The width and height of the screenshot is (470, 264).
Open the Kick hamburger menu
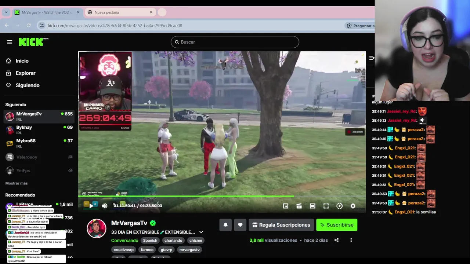click(x=10, y=42)
